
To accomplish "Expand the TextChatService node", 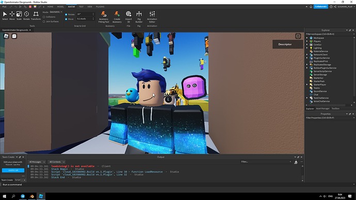I will click(307, 98).
